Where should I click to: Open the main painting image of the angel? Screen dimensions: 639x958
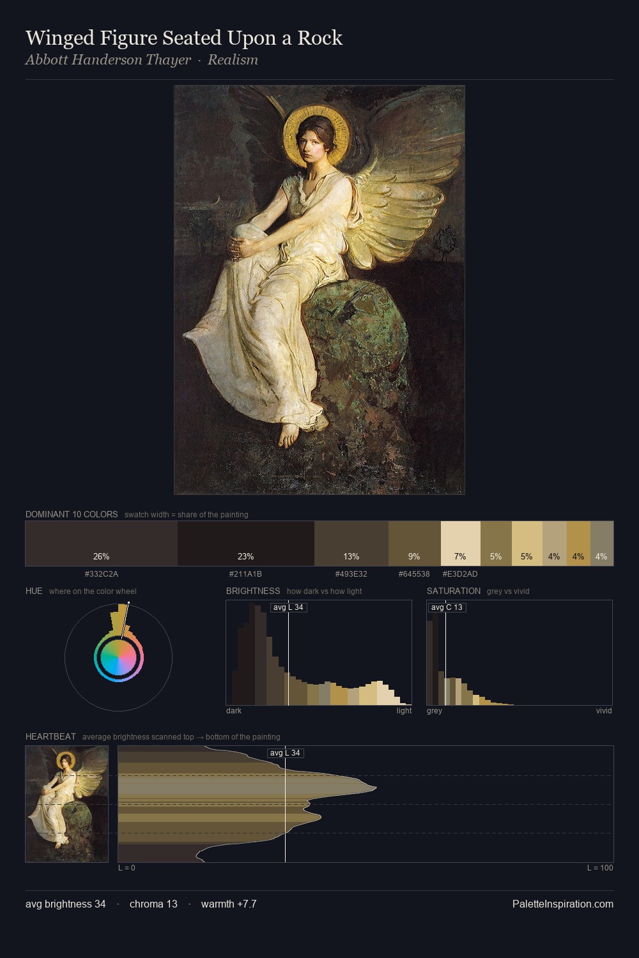point(319,290)
